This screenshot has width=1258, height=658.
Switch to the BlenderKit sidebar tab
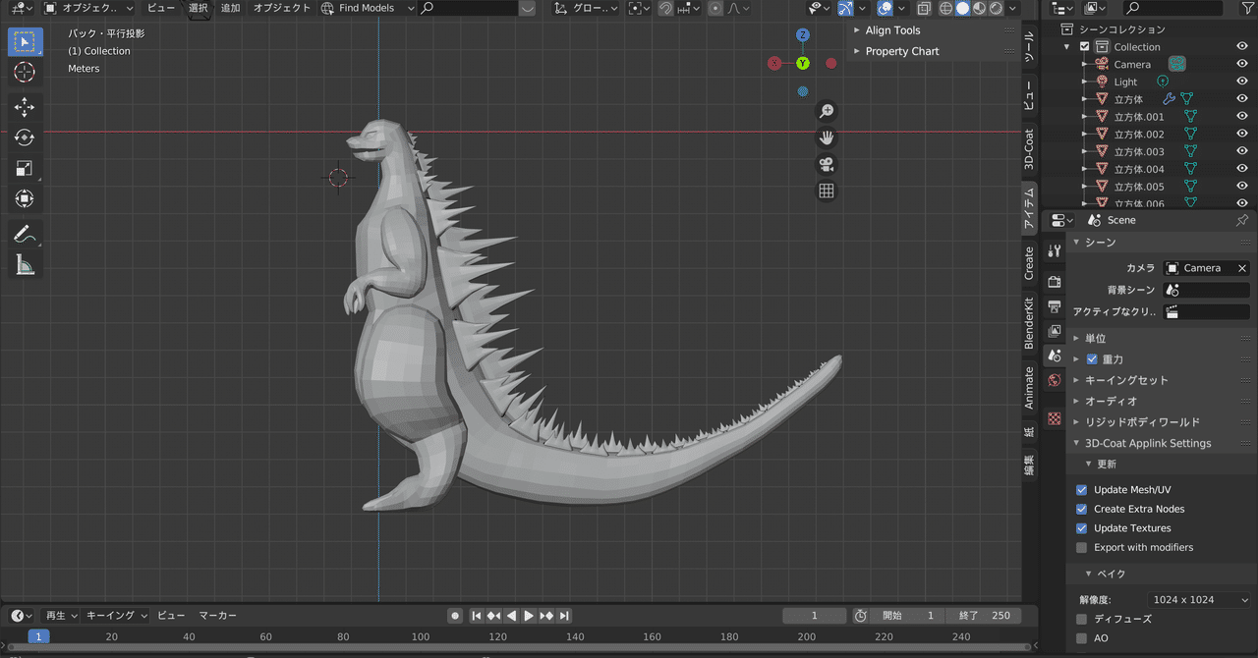pos(1029,322)
